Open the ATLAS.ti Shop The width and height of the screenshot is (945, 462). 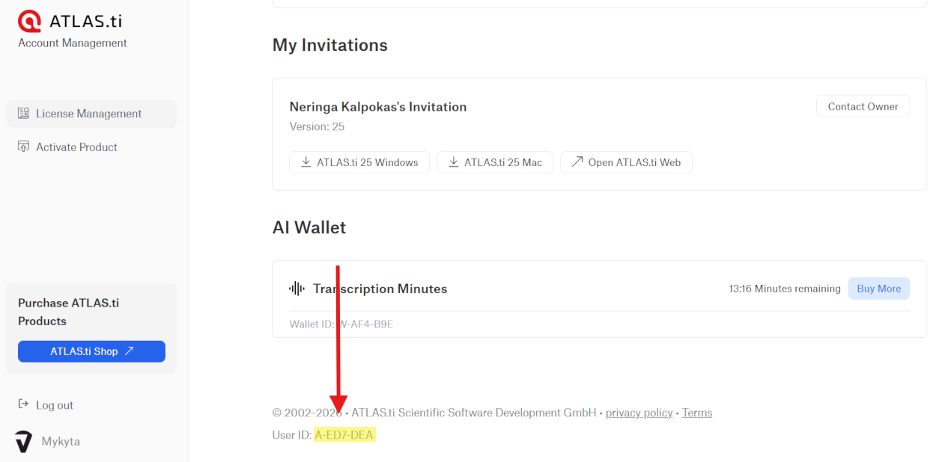tap(91, 351)
